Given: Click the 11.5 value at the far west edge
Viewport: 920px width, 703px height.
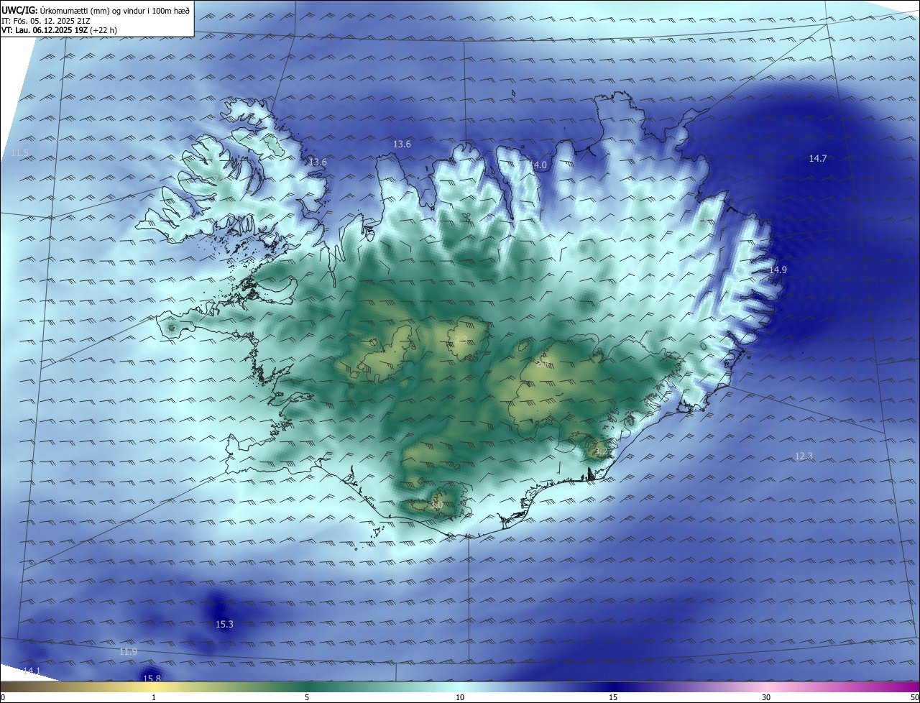Looking at the screenshot, I should [20, 153].
